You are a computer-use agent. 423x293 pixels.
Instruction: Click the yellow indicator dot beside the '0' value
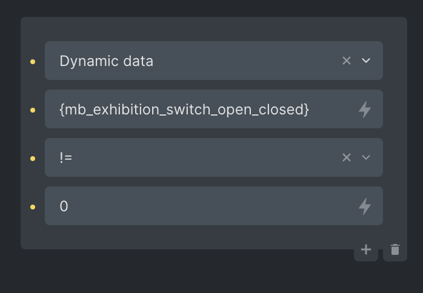[33, 207]
